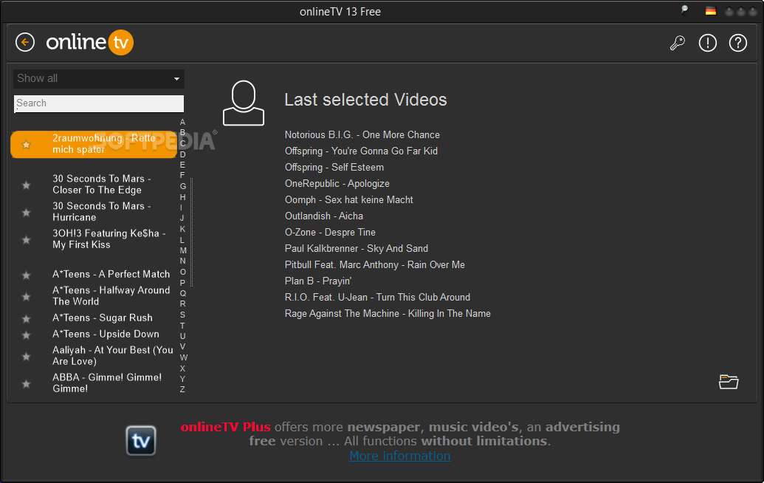Jump to letter K in index

(x=182, y=229)
